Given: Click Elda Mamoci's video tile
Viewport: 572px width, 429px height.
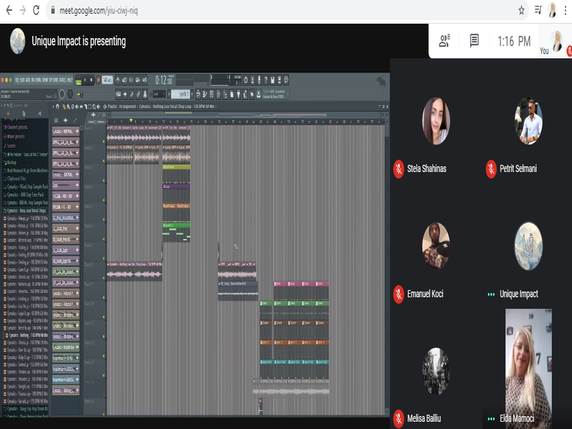Looking at the screenshot, I should pyautogui.click(x=528, y=363).
